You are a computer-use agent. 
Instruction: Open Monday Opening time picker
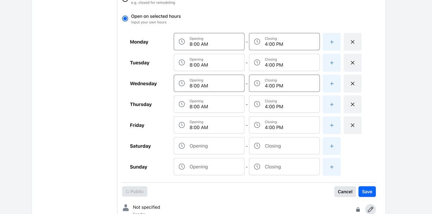pyautogui.click(x=209, y=42)
